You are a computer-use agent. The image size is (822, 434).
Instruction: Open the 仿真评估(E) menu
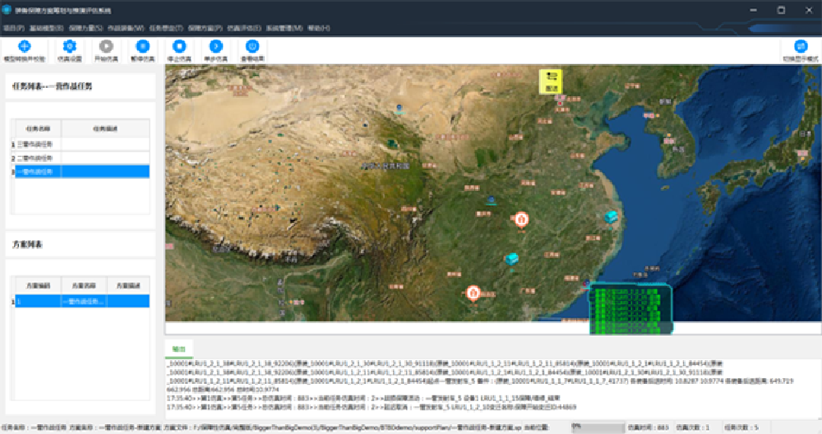click(x=243, y=28)
